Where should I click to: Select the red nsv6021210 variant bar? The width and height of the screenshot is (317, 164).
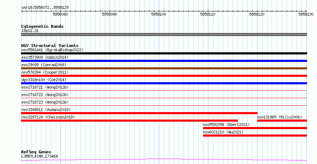tap(255, 136)
